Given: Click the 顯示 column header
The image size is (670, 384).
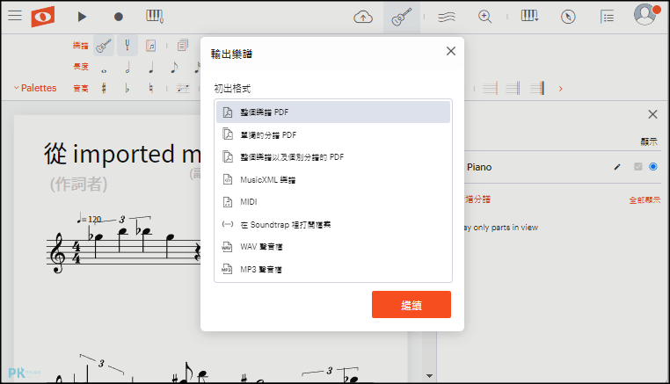Looking at the screenshot, I should (649, 141).
